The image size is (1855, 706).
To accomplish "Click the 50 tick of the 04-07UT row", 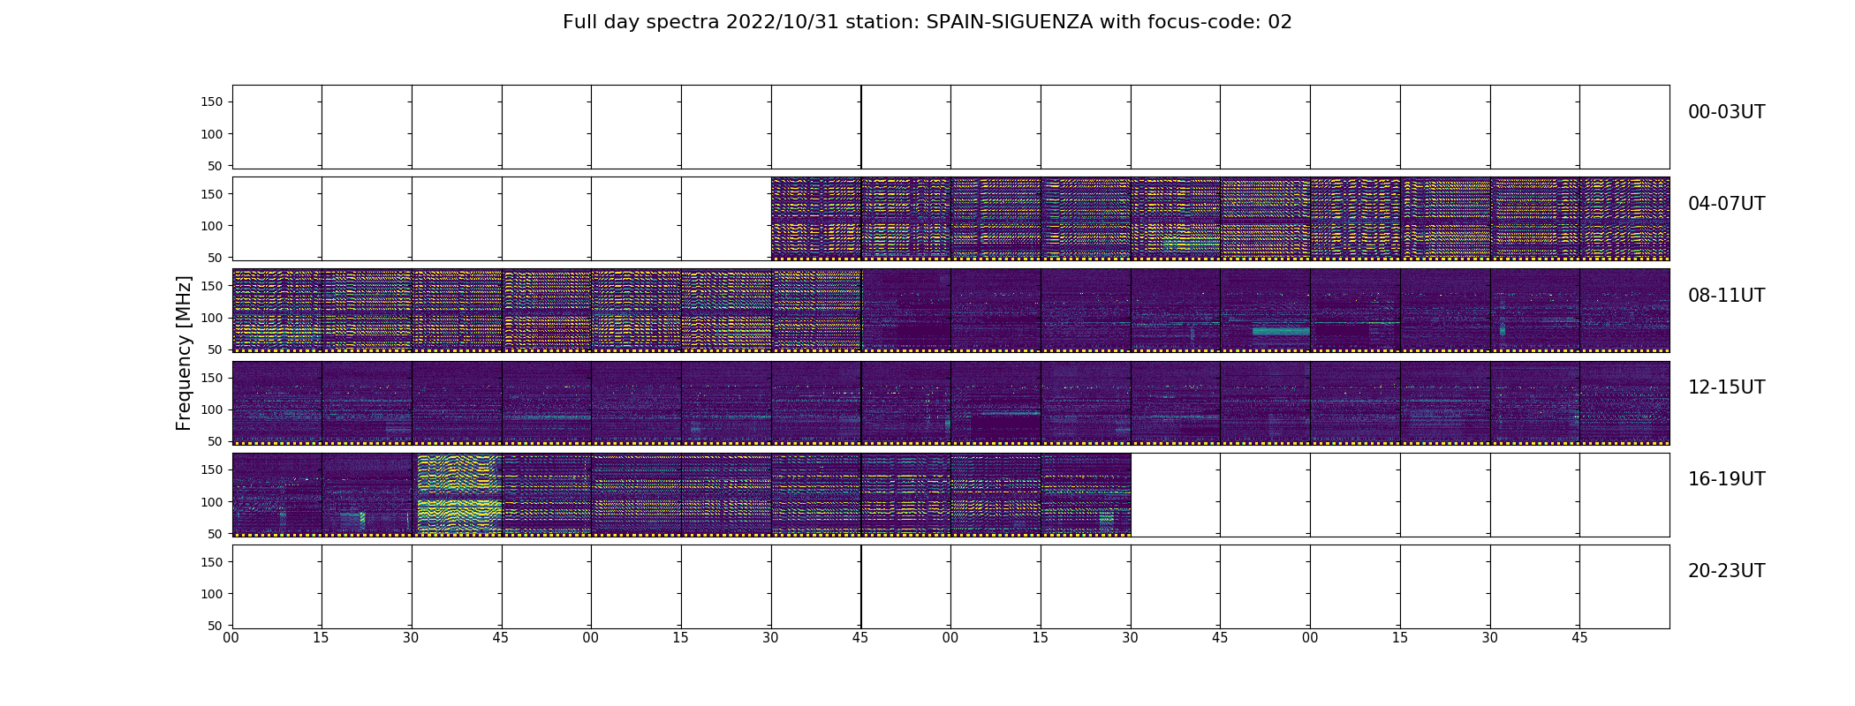I will coord(216,258).
